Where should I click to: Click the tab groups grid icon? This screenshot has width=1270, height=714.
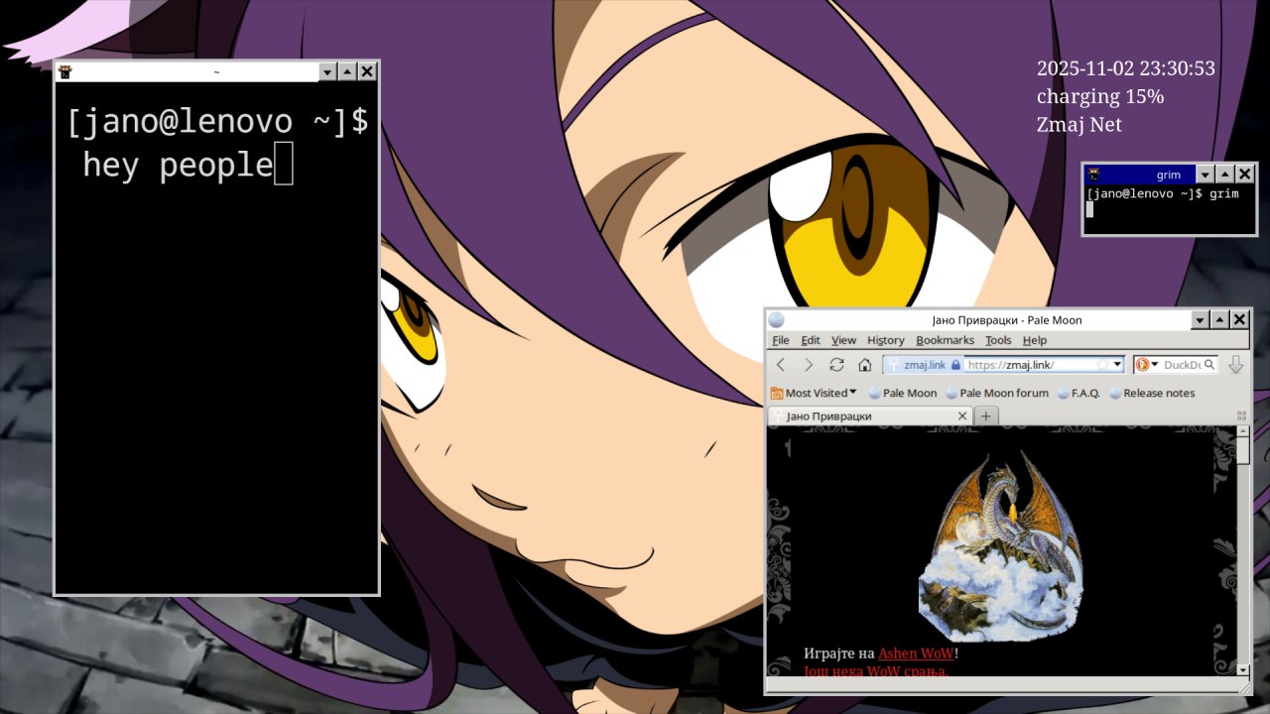(1241, 416)
